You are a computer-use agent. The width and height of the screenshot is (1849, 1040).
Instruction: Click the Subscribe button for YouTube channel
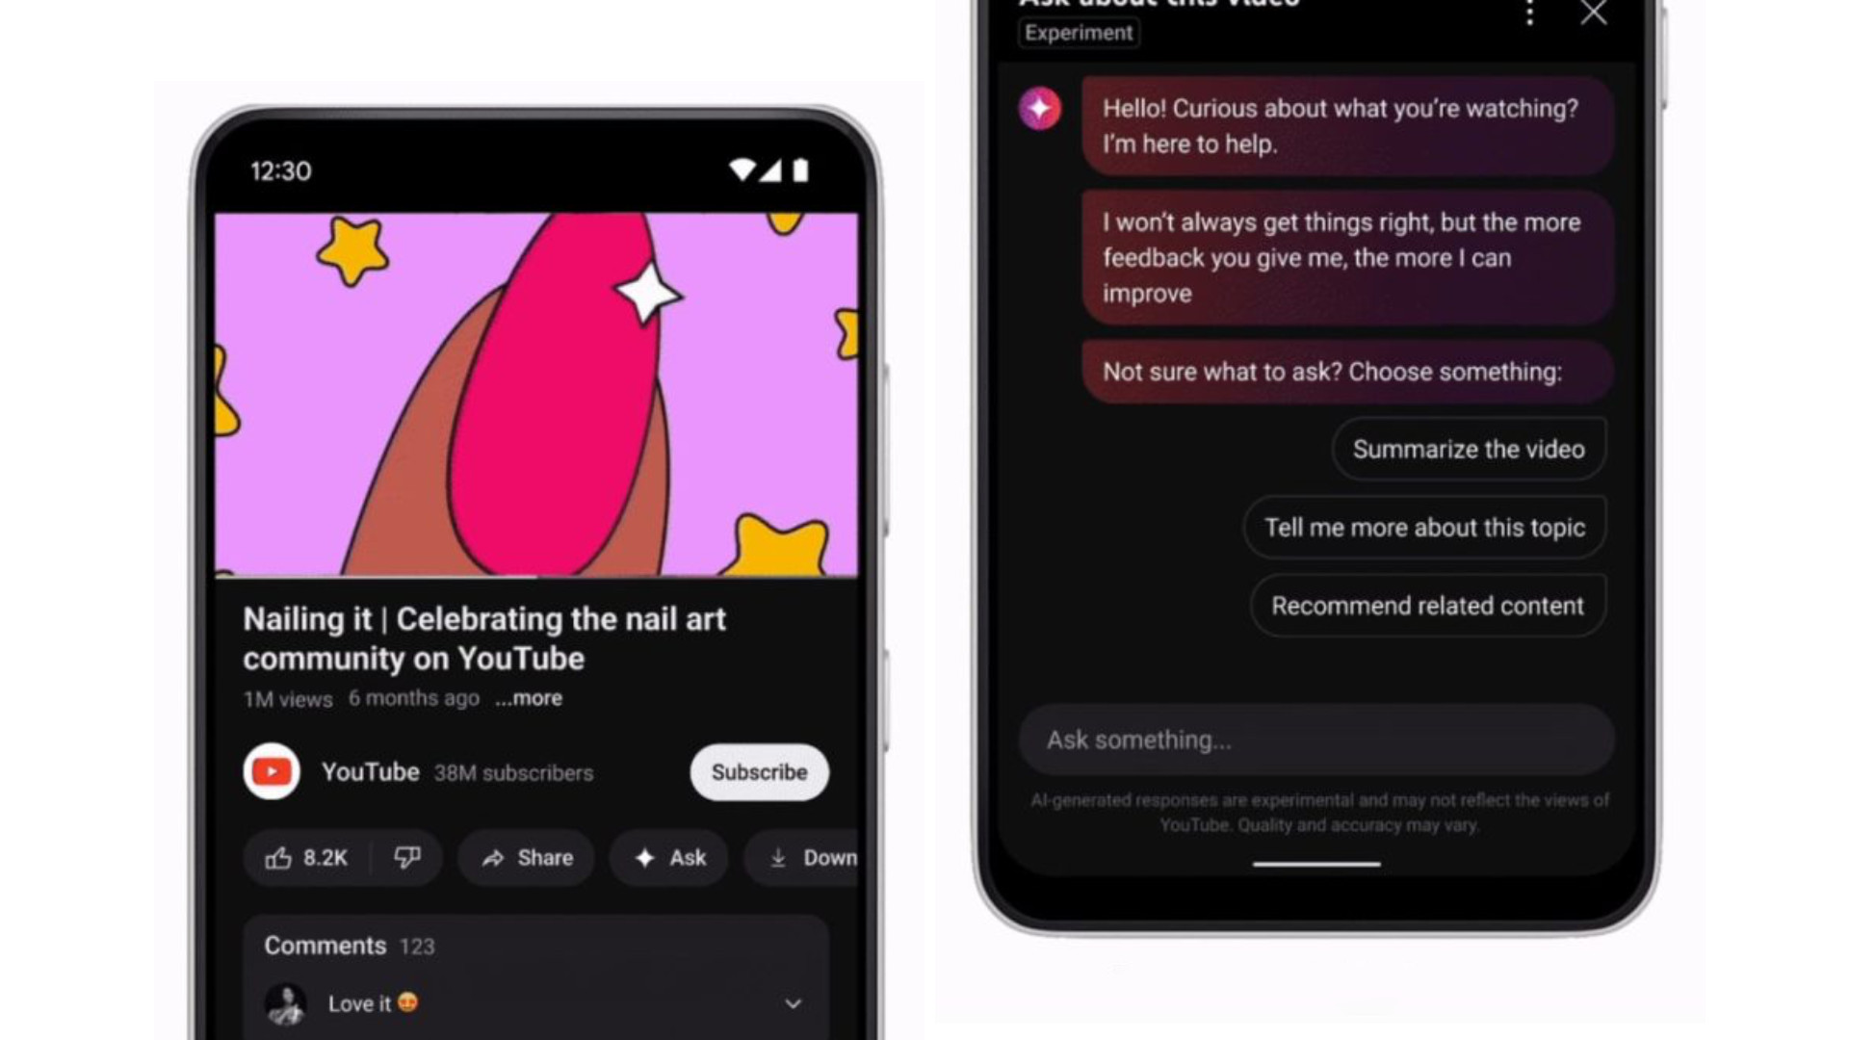758,772
